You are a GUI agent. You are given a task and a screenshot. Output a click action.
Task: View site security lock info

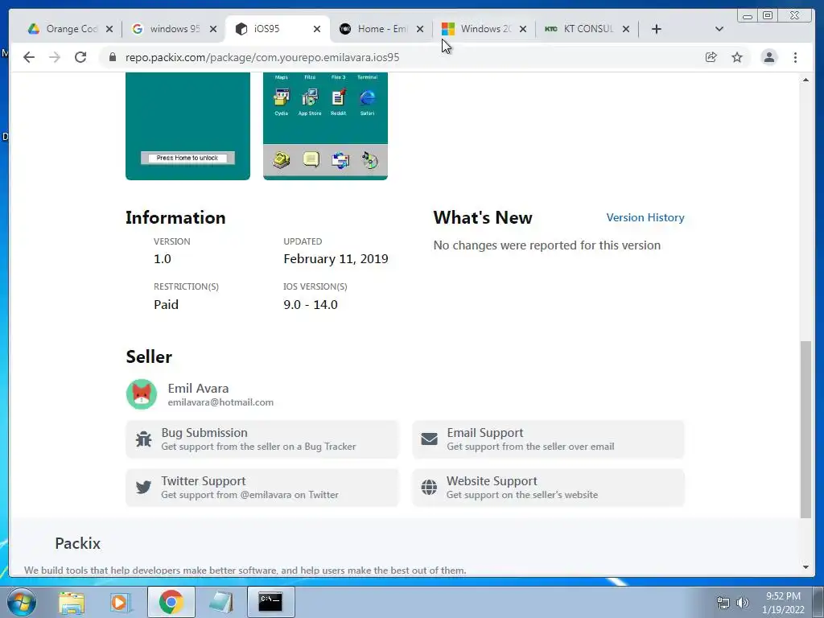(x=113, y=57)
